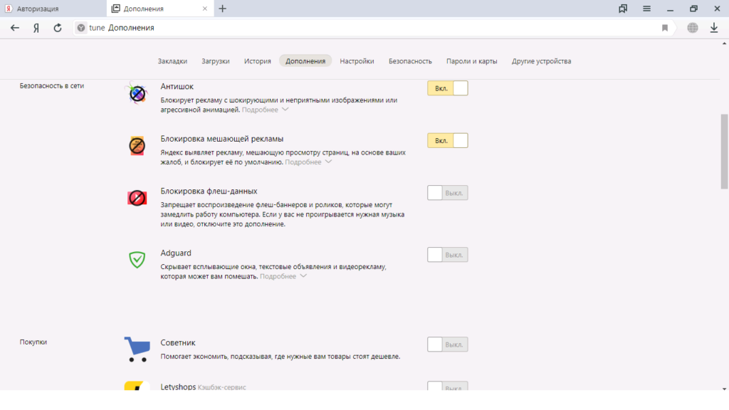This screenshot has width=729, height=410.
Task: Click the Блокировка мешающей рекламы title
Action: click(222, 139)
